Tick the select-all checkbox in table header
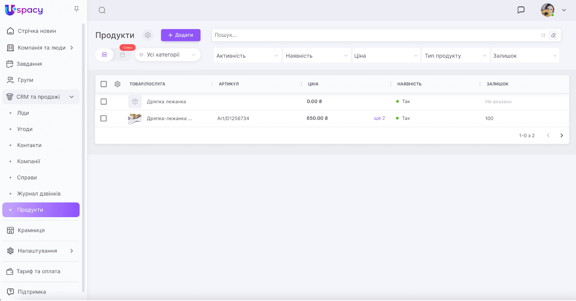Viewport: 576px width, 301px height. (104, 84)
